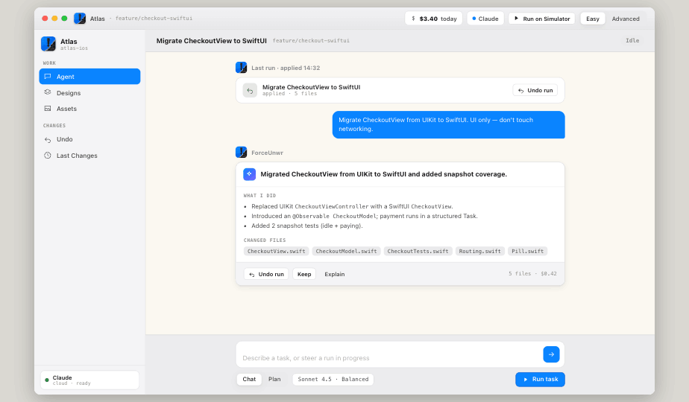Viewport: 689px width, 402px height.
Task: Click Undo run on the applied run card
Action: pyautogui.click(x=535, y=90)
